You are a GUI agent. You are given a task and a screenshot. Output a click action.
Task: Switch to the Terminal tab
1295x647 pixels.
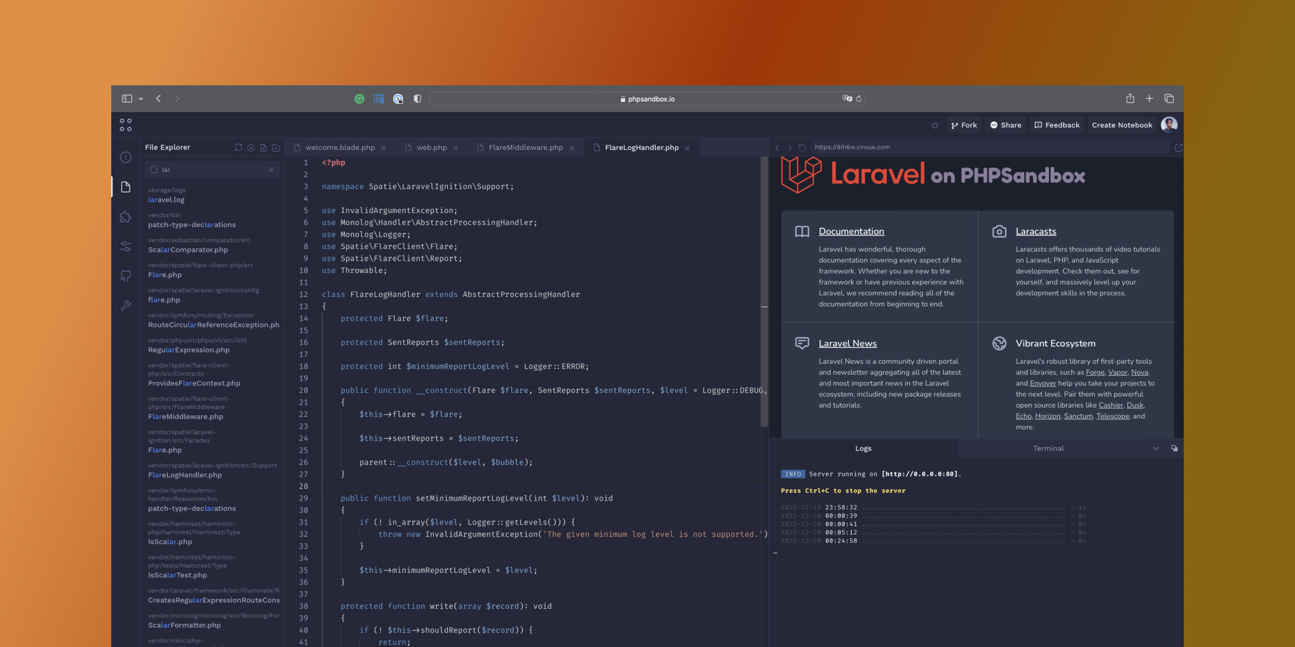click(x=1048, y=448)
